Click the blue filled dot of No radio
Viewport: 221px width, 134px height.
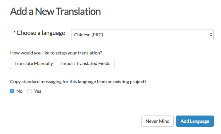[x=12, y=91]
